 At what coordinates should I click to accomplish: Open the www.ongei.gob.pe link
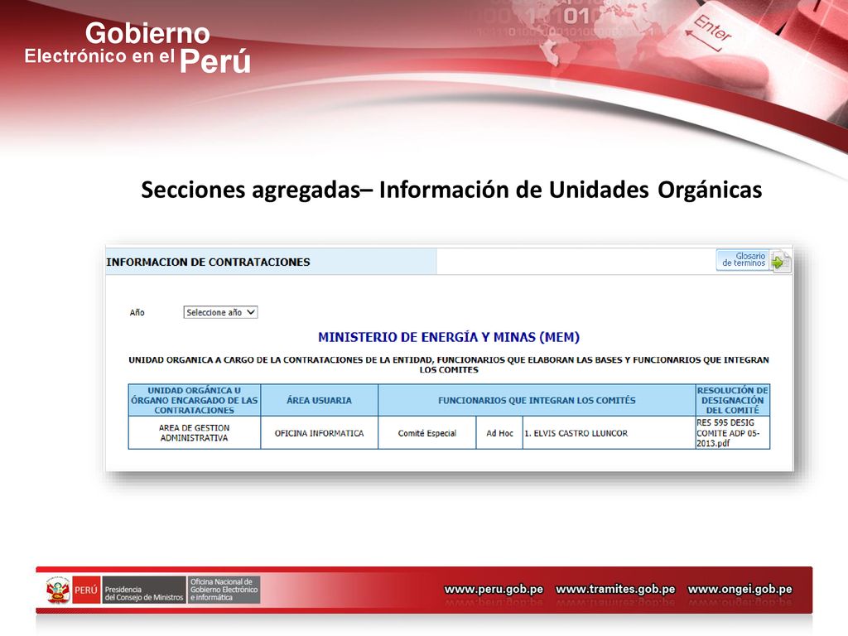pos(740,589)
